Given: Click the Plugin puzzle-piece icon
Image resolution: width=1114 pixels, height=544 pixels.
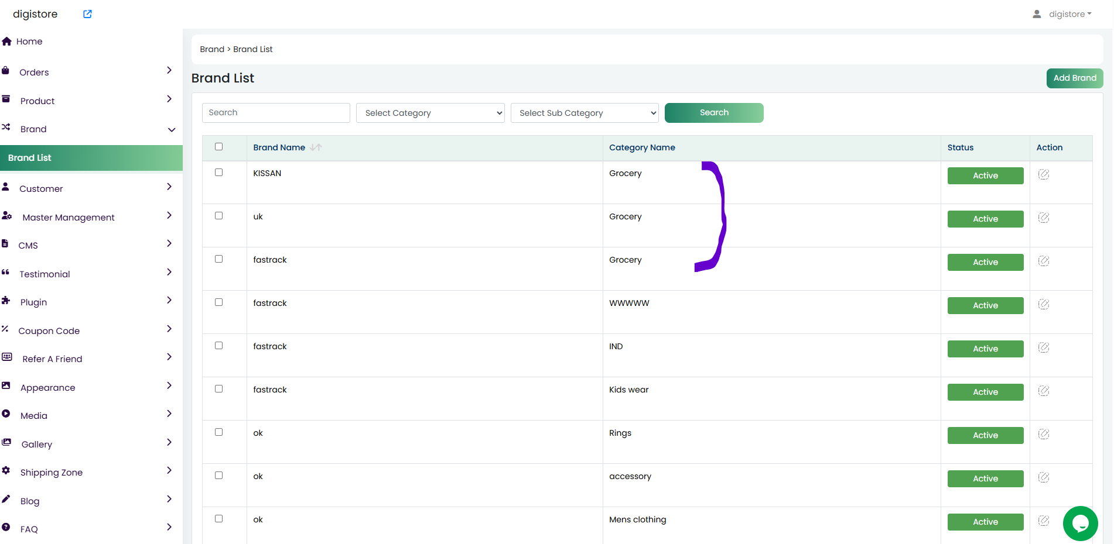Looking at the screenshot, I should point(6,301).
